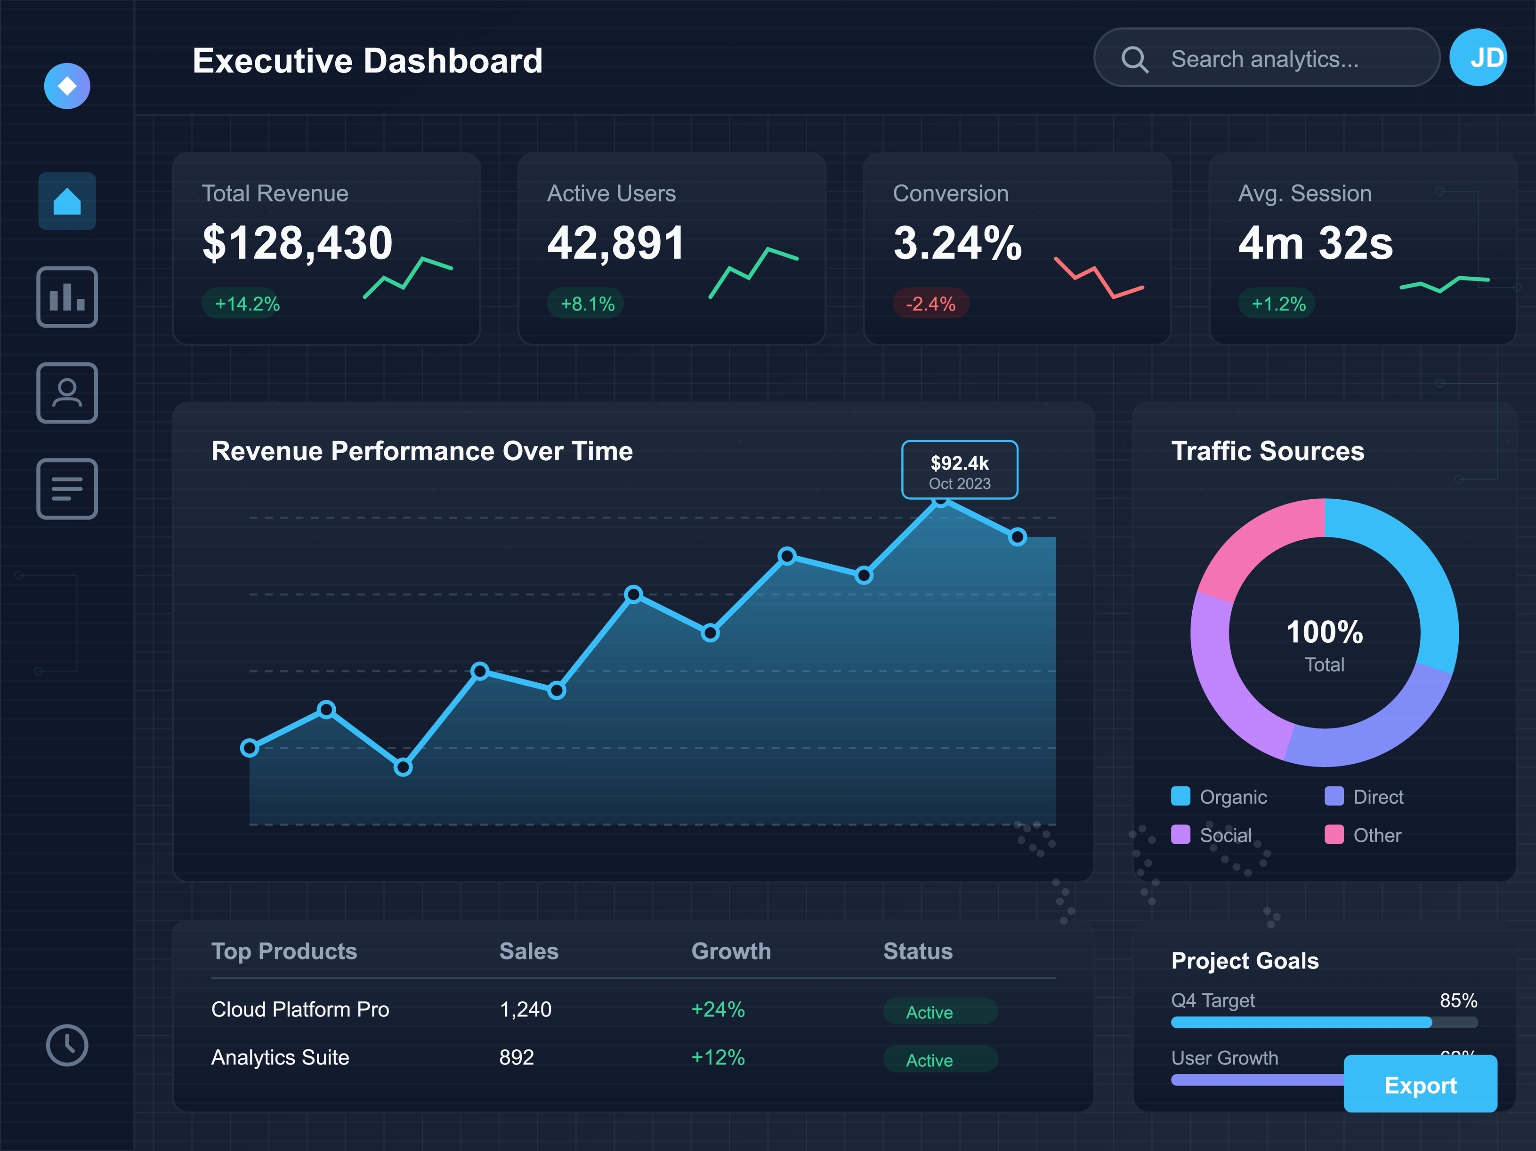Click the clock history icon in the sidebar
The image size is (1536, 1151).
pyautogui.click(x=67, y=1045)
